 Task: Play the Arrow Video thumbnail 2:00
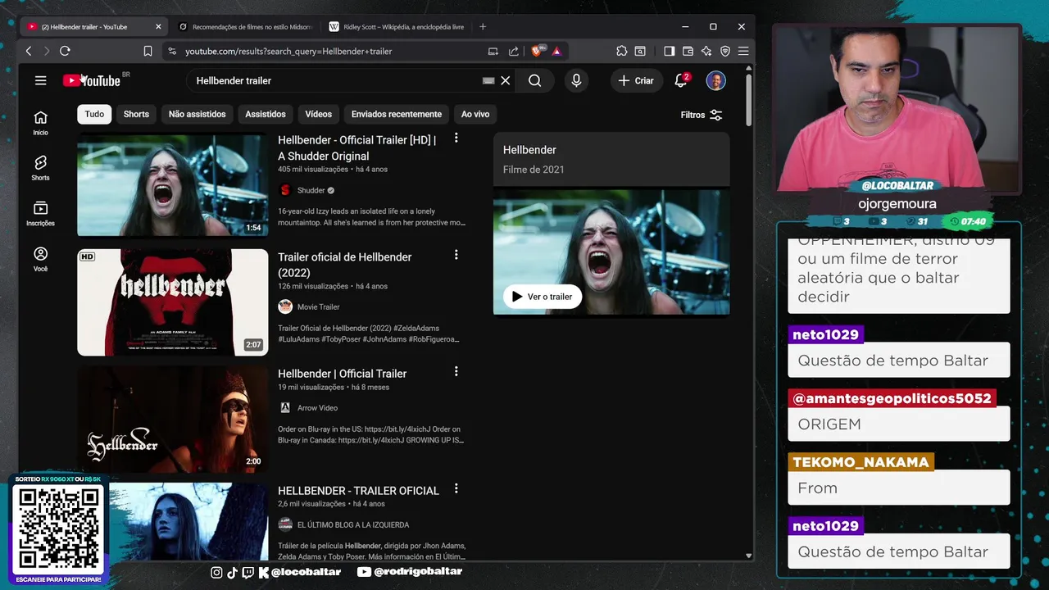172,420
